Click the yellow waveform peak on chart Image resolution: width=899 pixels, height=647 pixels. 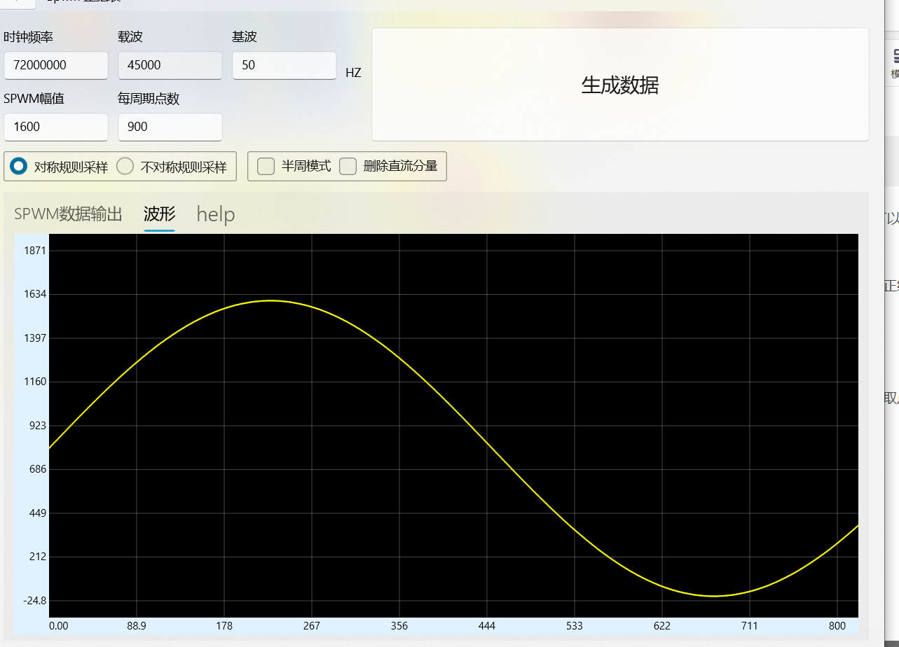click(x=271, y=300)
